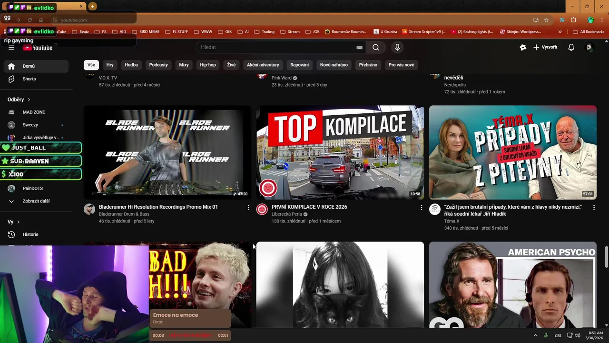Play the American Psycho GQ thumbnail
609x343 pixels.
(513, 285)
